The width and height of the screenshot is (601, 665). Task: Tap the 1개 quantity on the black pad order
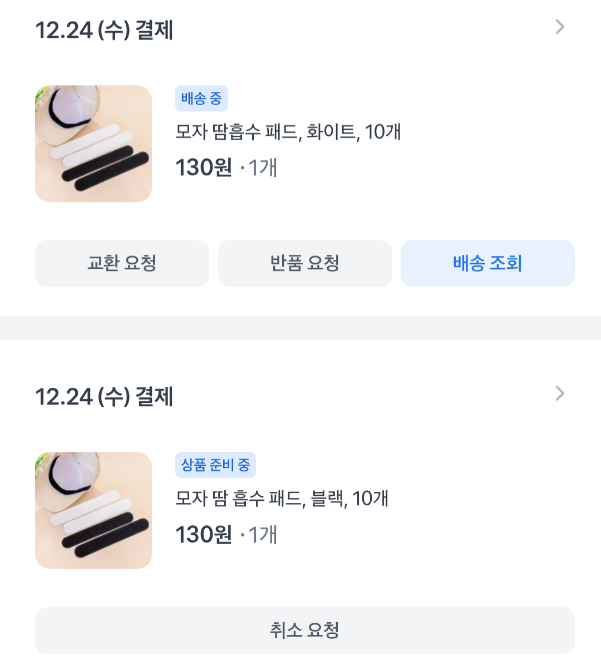(263, 535)
